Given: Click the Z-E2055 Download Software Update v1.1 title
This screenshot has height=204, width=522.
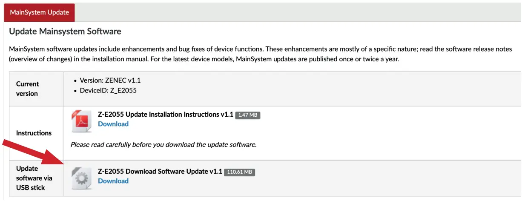Looking at the screenshot, I should click(x=160, y=172).
